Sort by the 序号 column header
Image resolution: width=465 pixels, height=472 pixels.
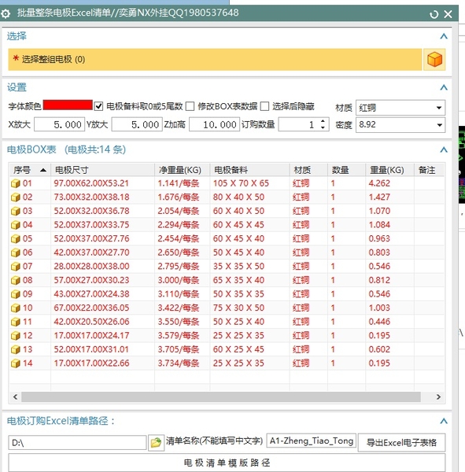(x=30, y=170)
